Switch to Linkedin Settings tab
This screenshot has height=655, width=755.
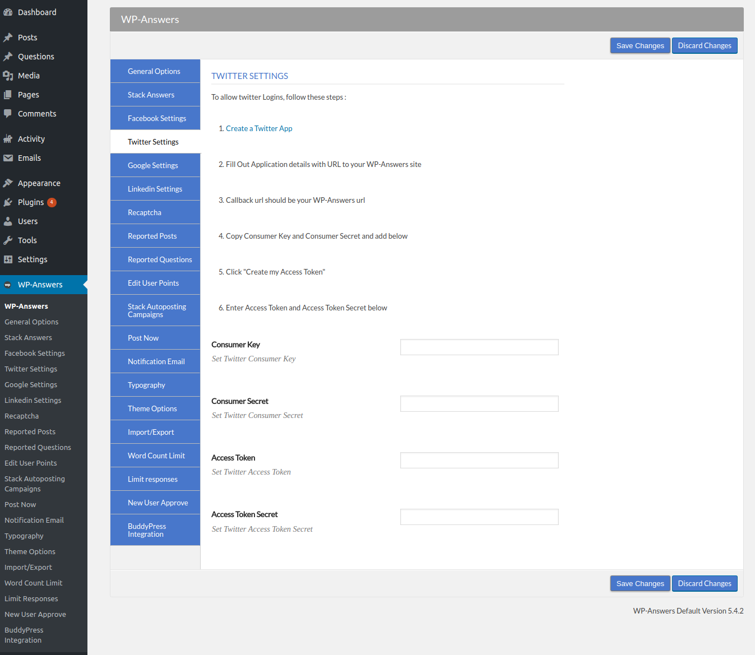click(x=155, y=189)
